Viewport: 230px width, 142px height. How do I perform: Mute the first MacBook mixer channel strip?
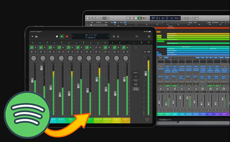click(159, 110)
